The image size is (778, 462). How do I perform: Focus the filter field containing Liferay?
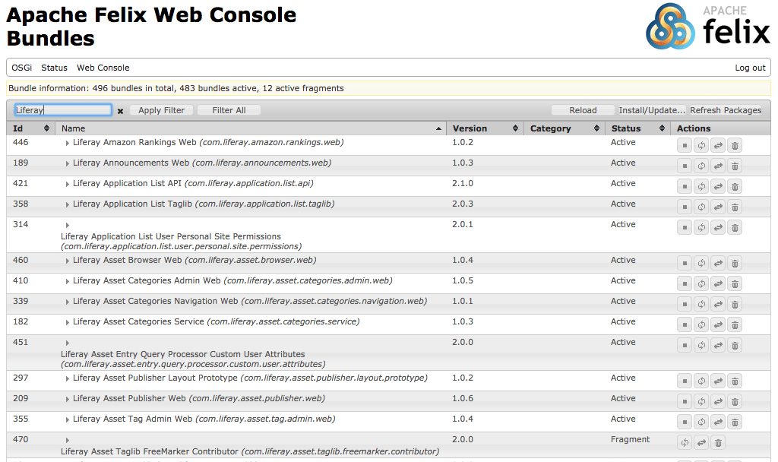(x=63, y=109)
